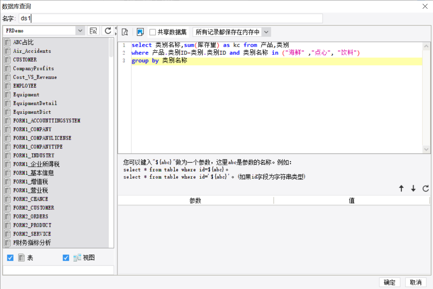
Task: Refresh the table list
Action: (x=108, y=31)
